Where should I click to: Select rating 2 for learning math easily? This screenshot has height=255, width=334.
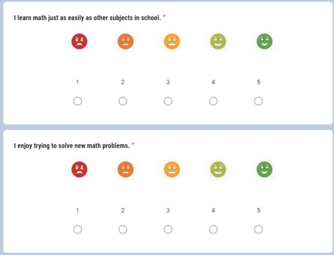[x=123, y=102]
